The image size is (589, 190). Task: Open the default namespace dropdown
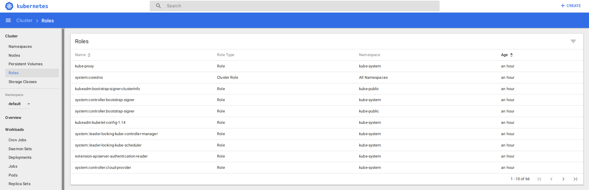19,104
